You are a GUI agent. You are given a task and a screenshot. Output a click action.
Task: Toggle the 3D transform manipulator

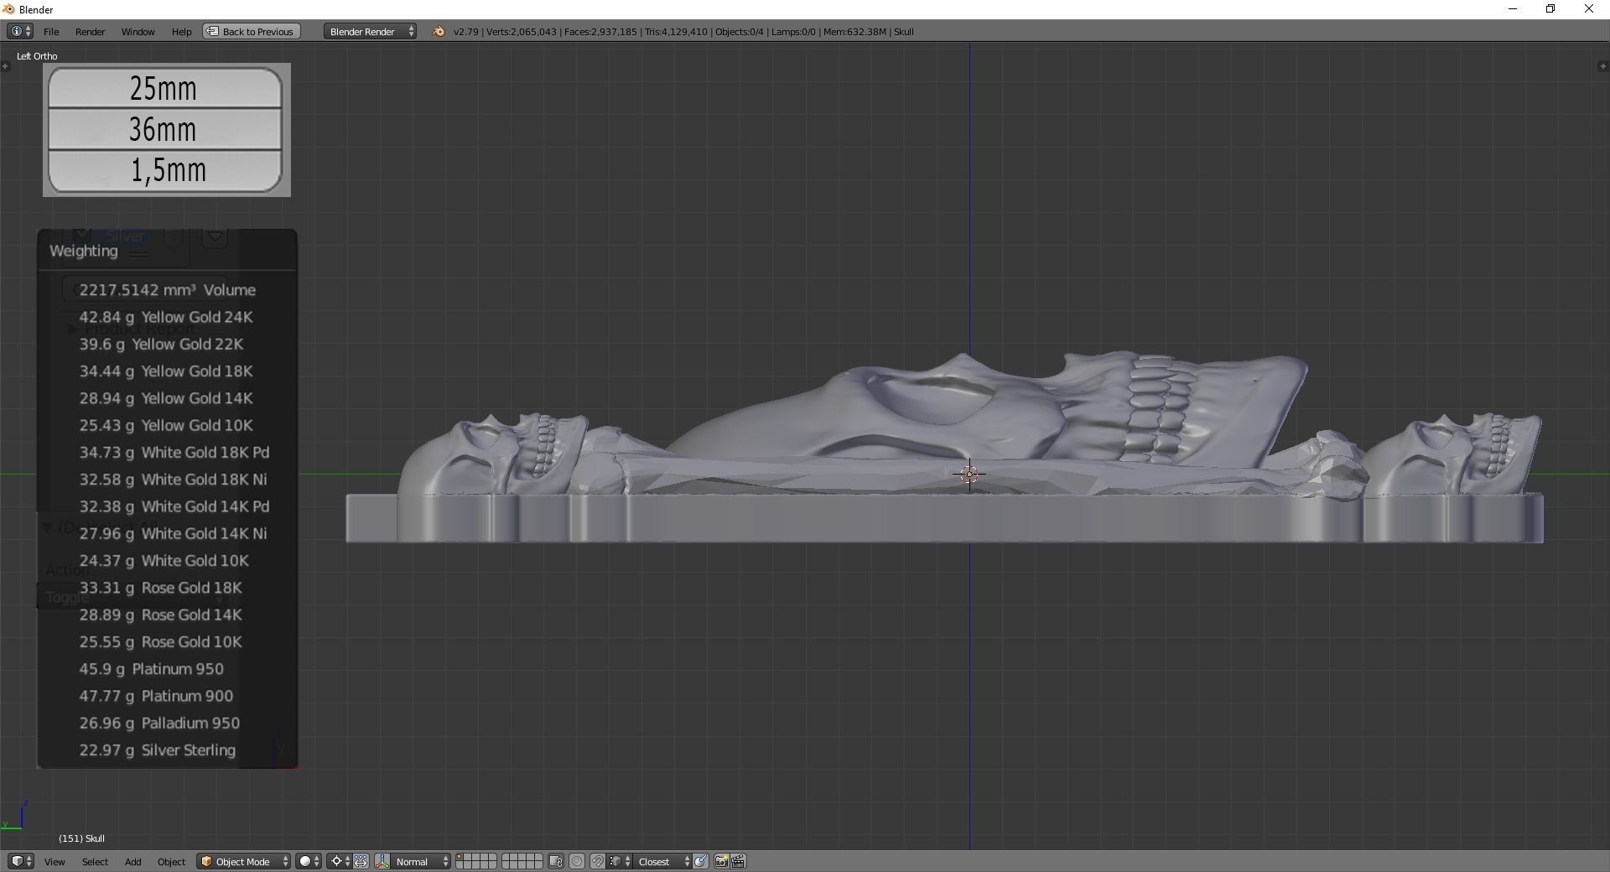(x=382, y=861)
